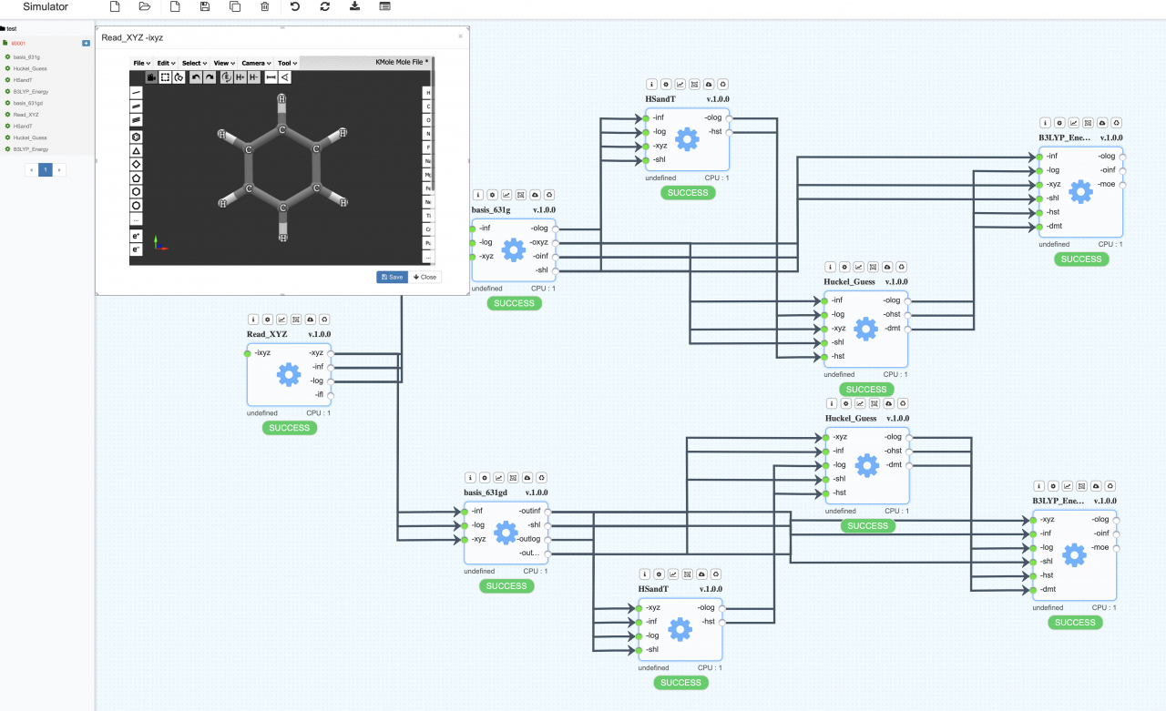Click the -outinf output port on basis_631gd
This screenshot has width=1166, height=711.
[547, 511]
